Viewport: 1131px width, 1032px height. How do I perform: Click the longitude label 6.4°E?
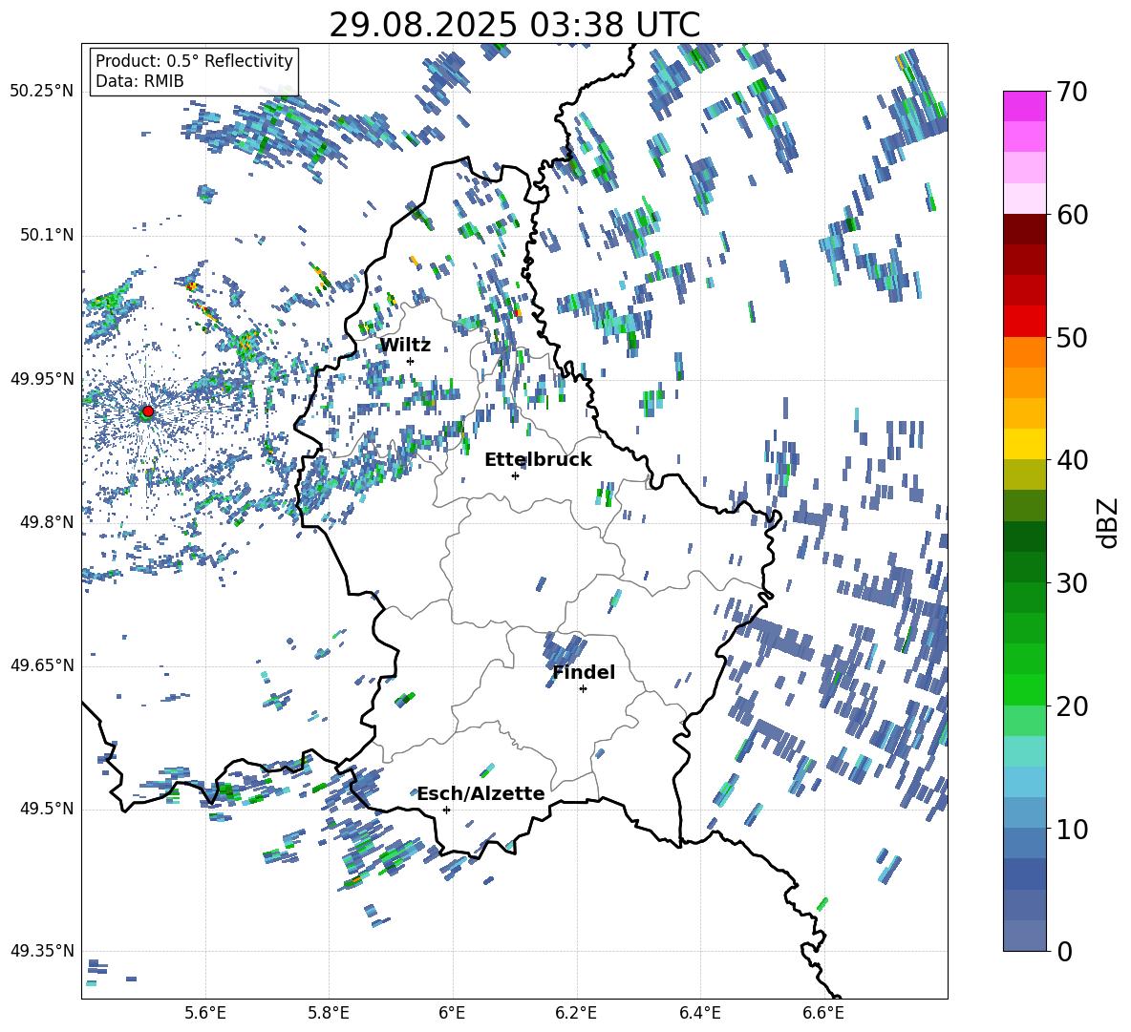click(x=699, y=1013)
